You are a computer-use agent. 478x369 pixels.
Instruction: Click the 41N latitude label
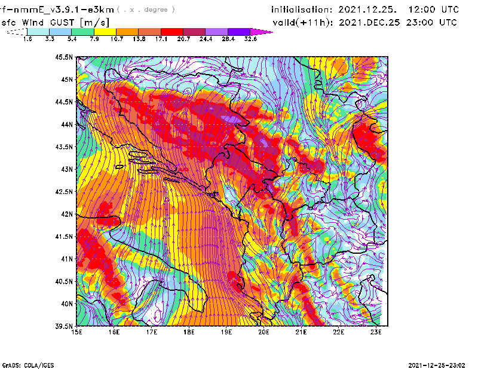tap(67, 259)
